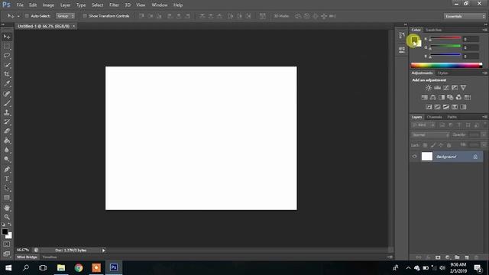Add Photo Filter adjustment
Screen dimensions: 489x275
pyautogui.click(x=450, y=98)
